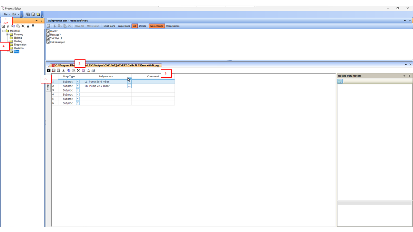Switch to Large Icons view
The height and width of the screenshot is (232, 413).
click(x=124, y=26)
